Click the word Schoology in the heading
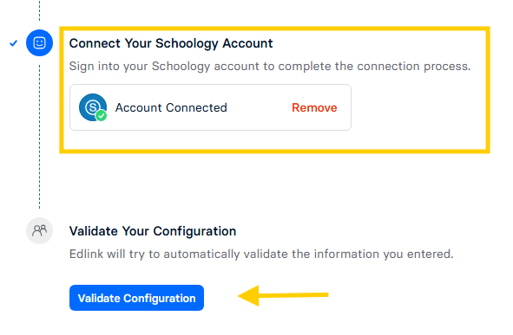Image resolution: width=513 pixels, height=335 pixels. click(187, 43)
